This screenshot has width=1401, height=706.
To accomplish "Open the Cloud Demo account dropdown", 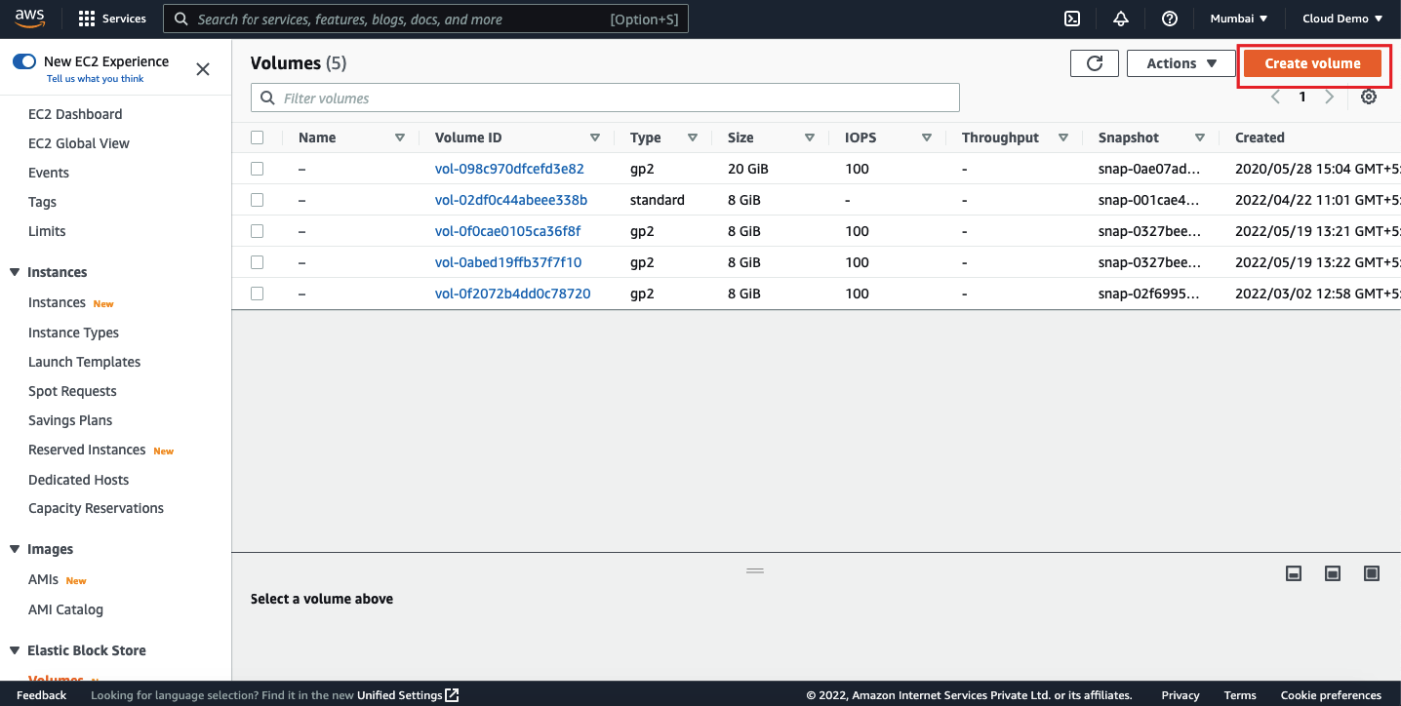I will [x=1342, y=19].
